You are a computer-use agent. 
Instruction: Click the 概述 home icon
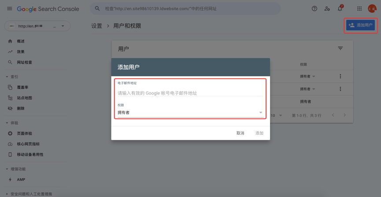tap(10, 41)
